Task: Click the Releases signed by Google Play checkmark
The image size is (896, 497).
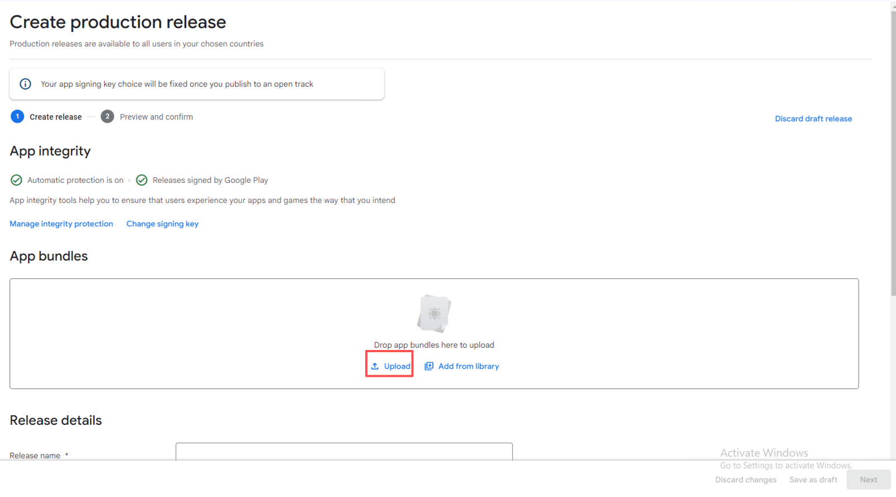Action: pos(142,180)
